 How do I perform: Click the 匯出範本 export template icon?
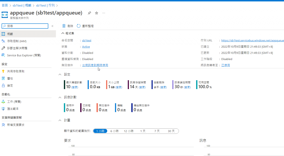[3, 109]
